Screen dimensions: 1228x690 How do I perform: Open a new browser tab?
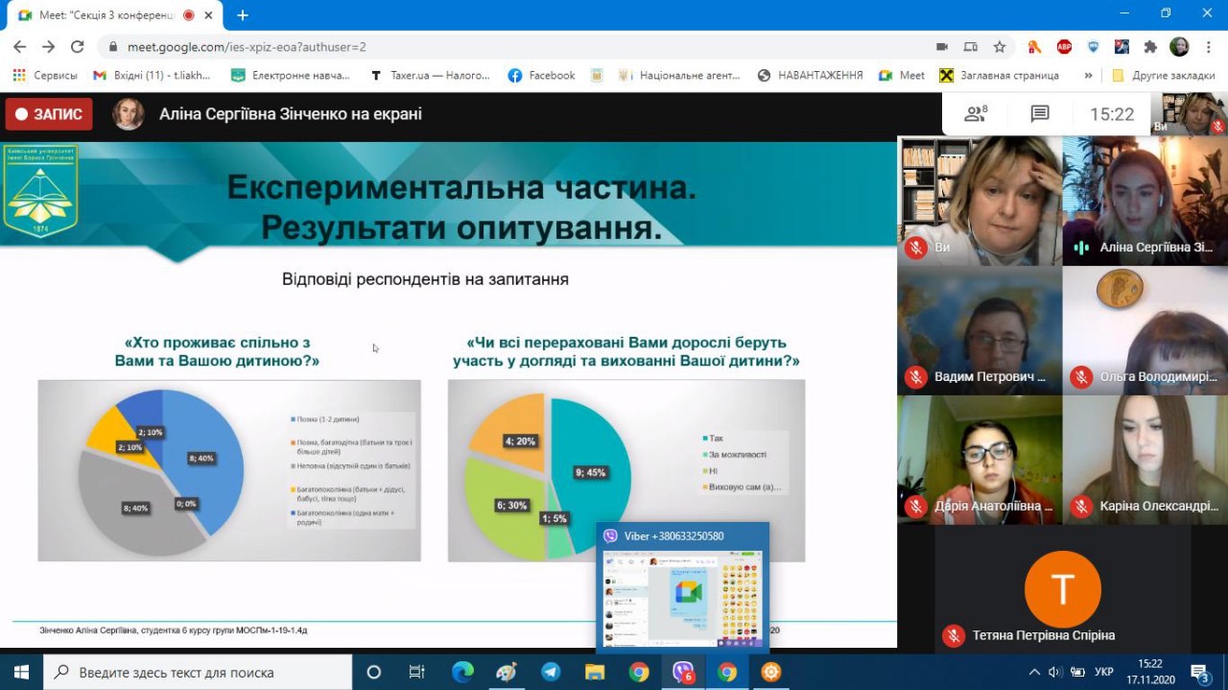point(243,15)
